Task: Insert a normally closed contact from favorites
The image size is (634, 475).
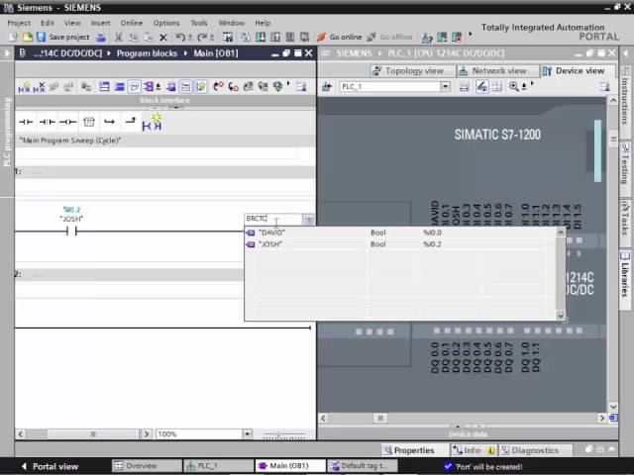Action: 48,122
